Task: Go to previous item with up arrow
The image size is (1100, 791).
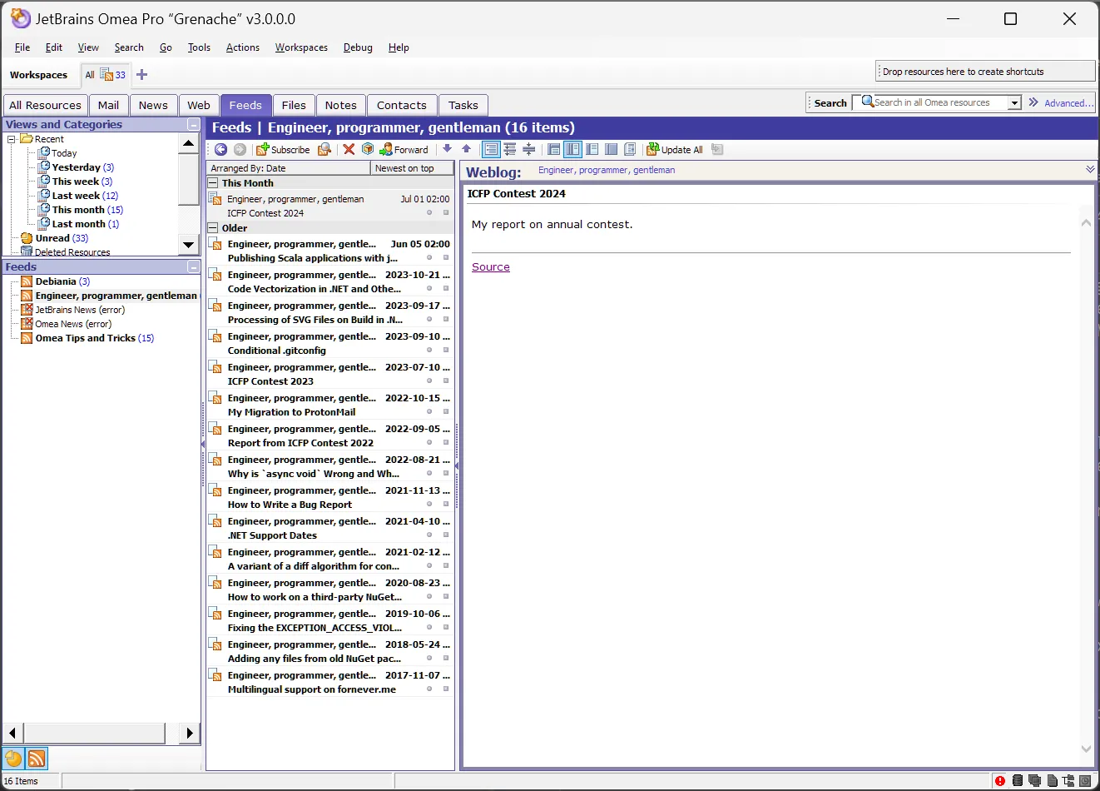Action: 466,149
